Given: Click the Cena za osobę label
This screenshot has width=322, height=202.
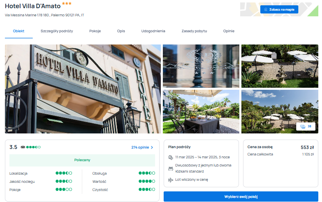Looking at the screenshot, I should (x=260, y=147).
